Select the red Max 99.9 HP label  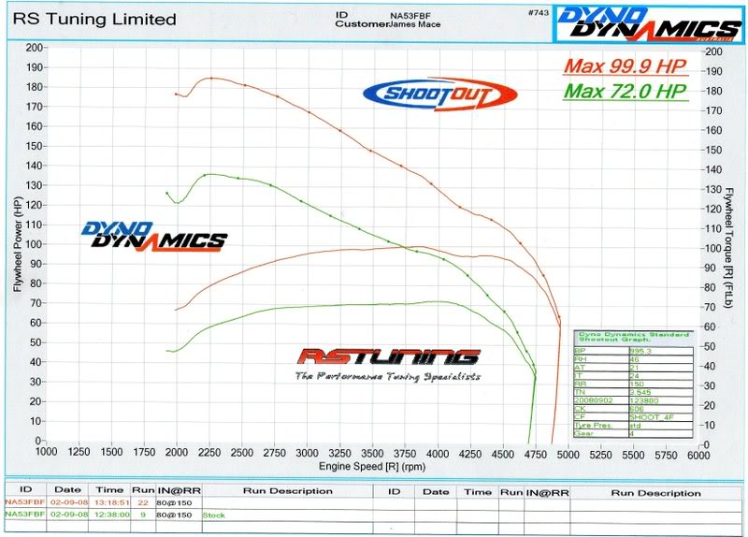pyautogui.click(x=625, y=66)
